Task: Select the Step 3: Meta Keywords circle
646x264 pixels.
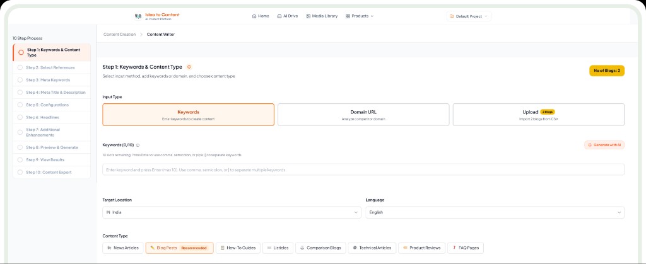Action: click(20, 80)
